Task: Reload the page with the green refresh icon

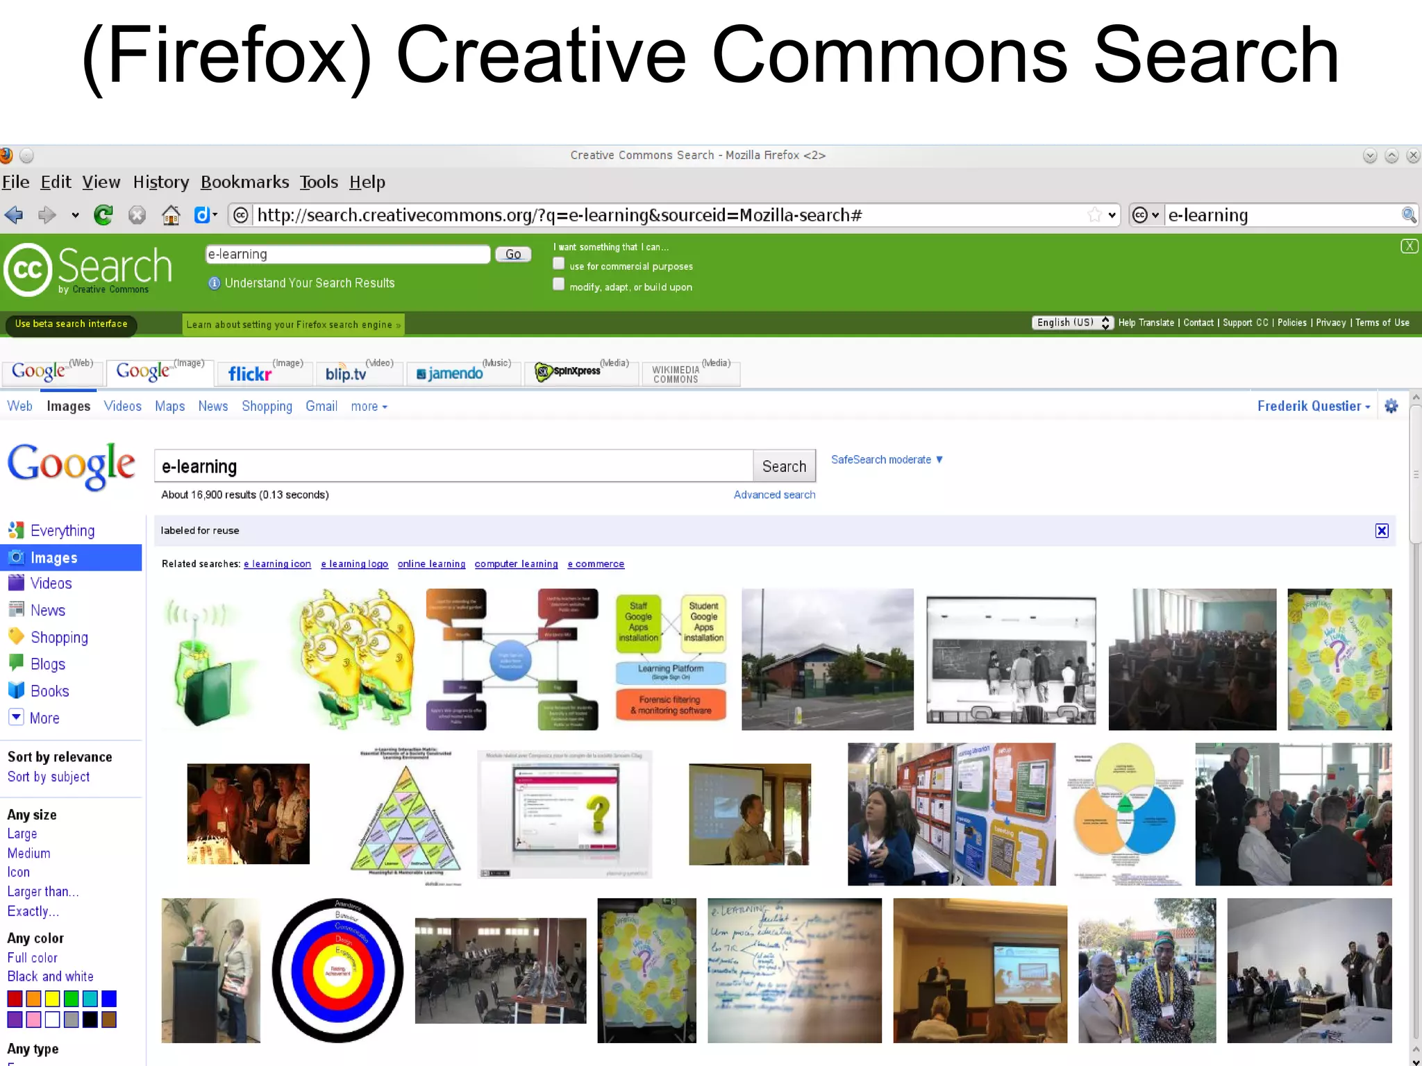Action: pos(103,215)
